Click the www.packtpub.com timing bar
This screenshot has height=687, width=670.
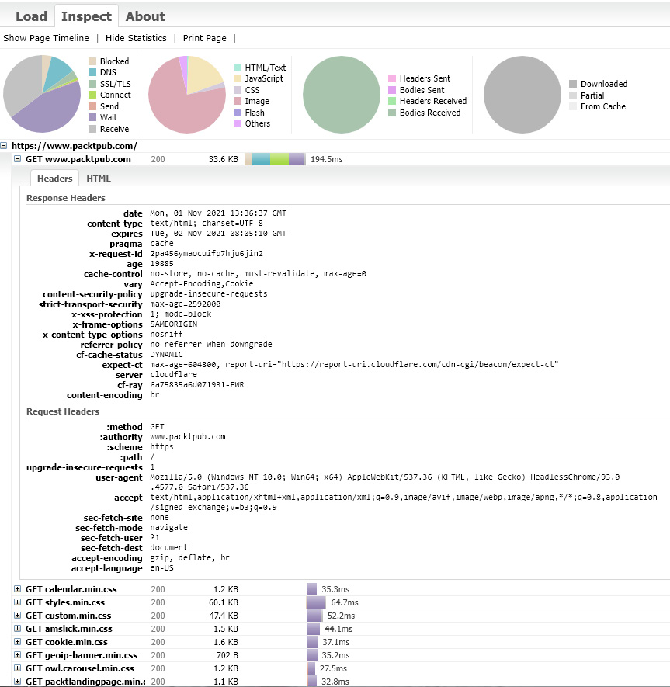[x=274, y=159]
